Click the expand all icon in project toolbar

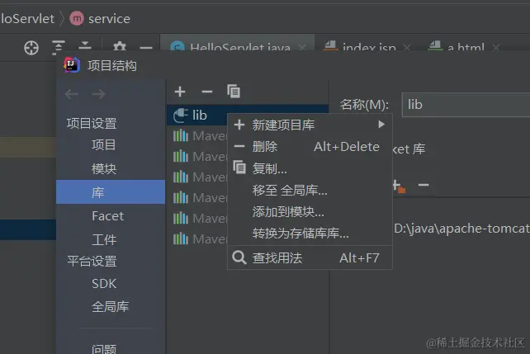pos(58,47)
